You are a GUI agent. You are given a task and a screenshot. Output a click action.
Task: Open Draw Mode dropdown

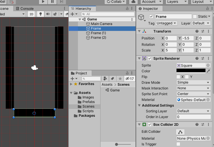[x=194, y=82]
